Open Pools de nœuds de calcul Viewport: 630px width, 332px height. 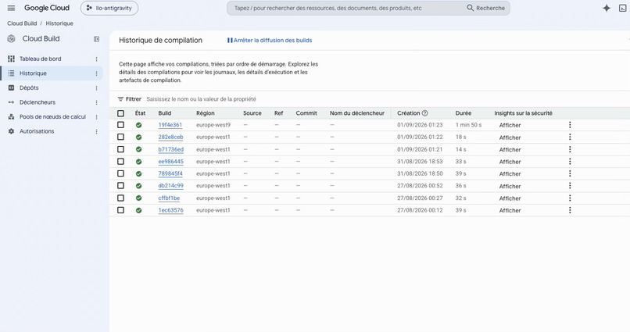(x=52, y=117)
